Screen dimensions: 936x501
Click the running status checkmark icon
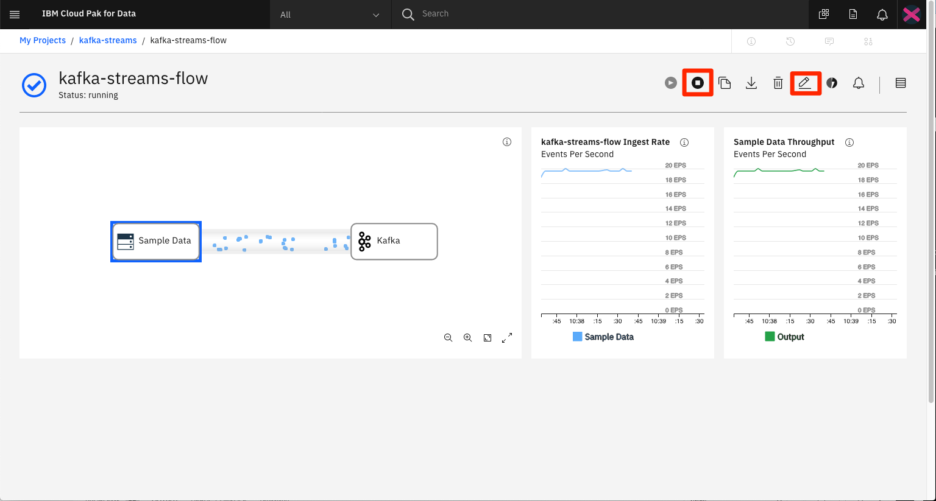click(x=34, y=85)
